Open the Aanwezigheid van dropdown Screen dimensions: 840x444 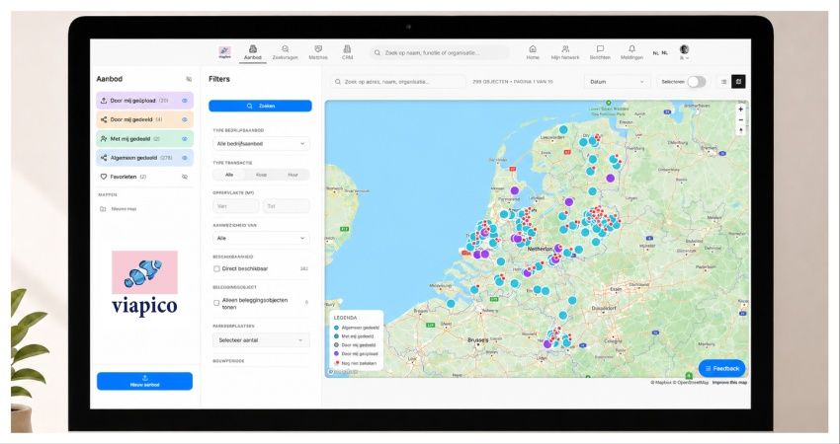(261, 238)
